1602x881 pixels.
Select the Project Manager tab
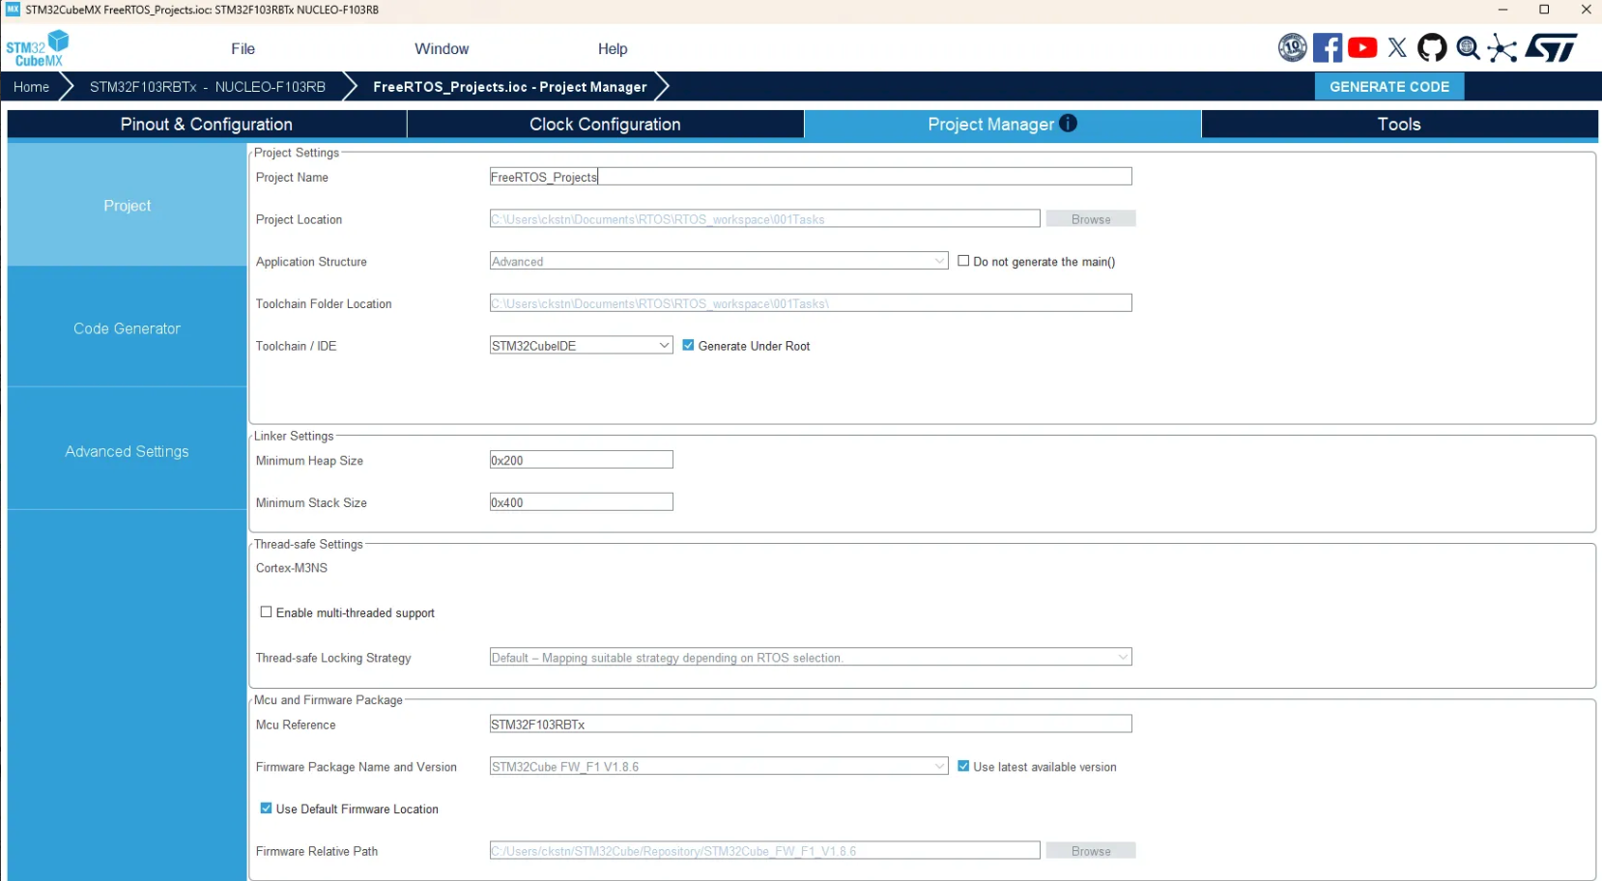click(1003, 124)
